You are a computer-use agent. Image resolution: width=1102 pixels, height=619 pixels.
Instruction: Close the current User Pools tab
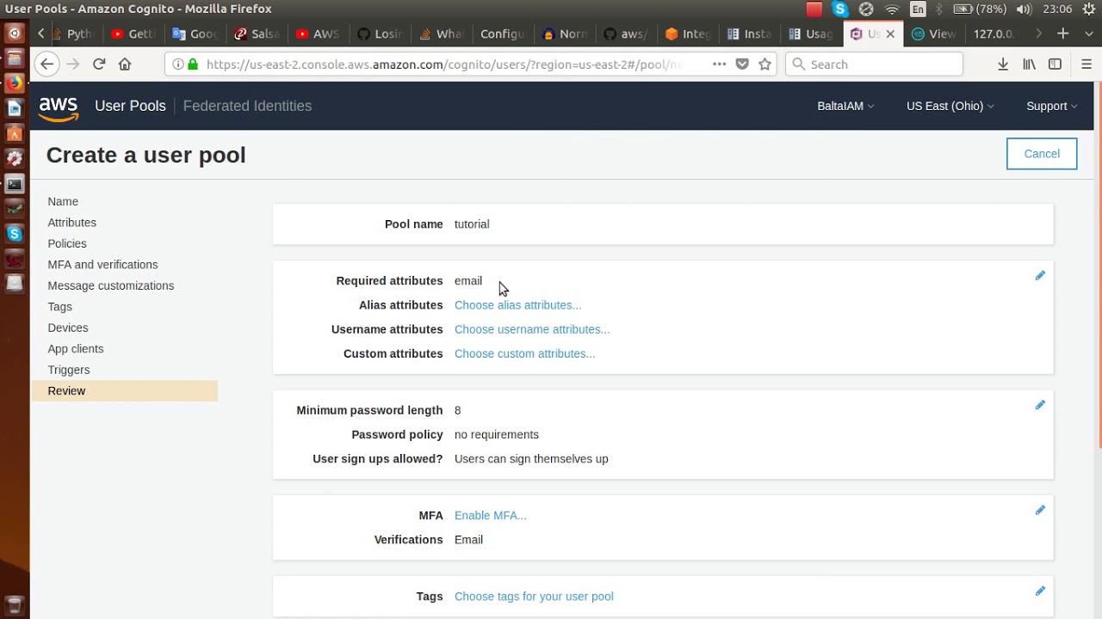pyautogui.click(x=890, y=34)
